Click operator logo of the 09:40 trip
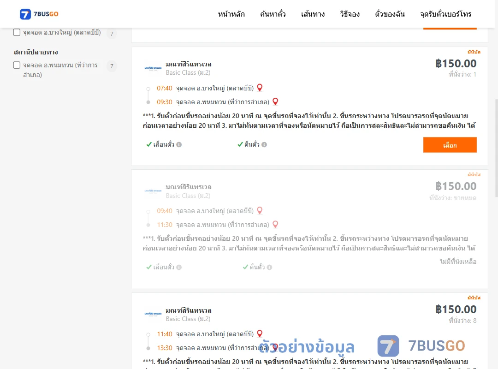498x369 pixels. [153, 191]
